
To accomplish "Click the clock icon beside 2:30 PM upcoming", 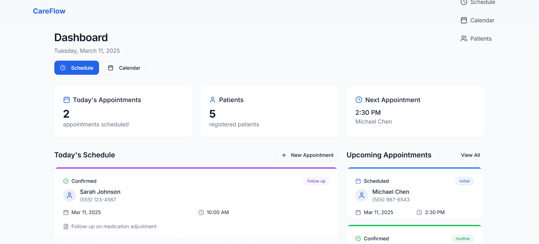I will pyautogui.click(x=419, y=212).
